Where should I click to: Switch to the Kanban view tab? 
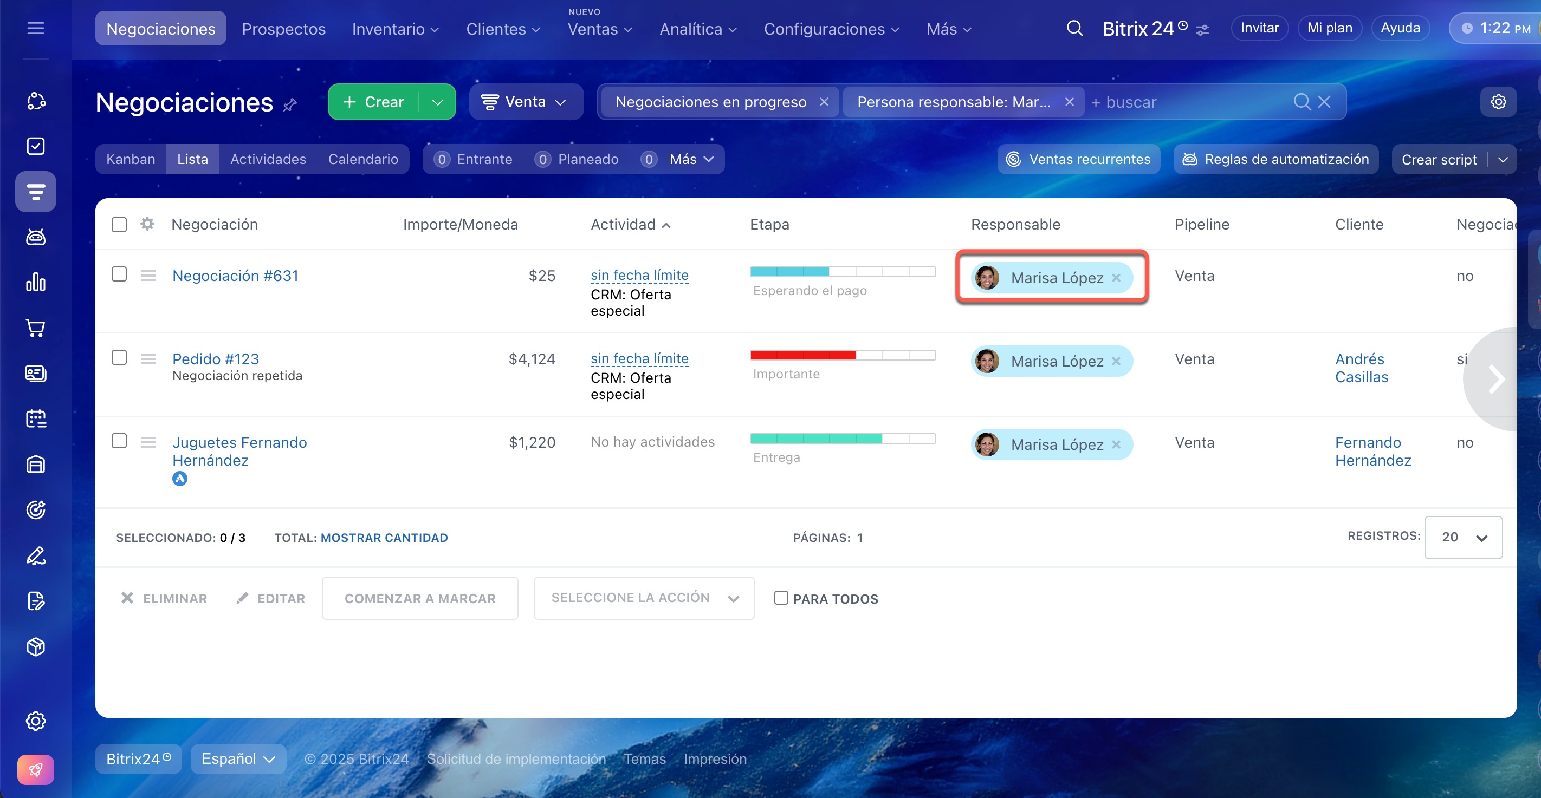[131, 159]
